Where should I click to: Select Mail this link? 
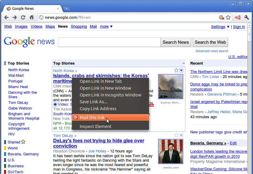pyautogui.click(x=110, y=117)
